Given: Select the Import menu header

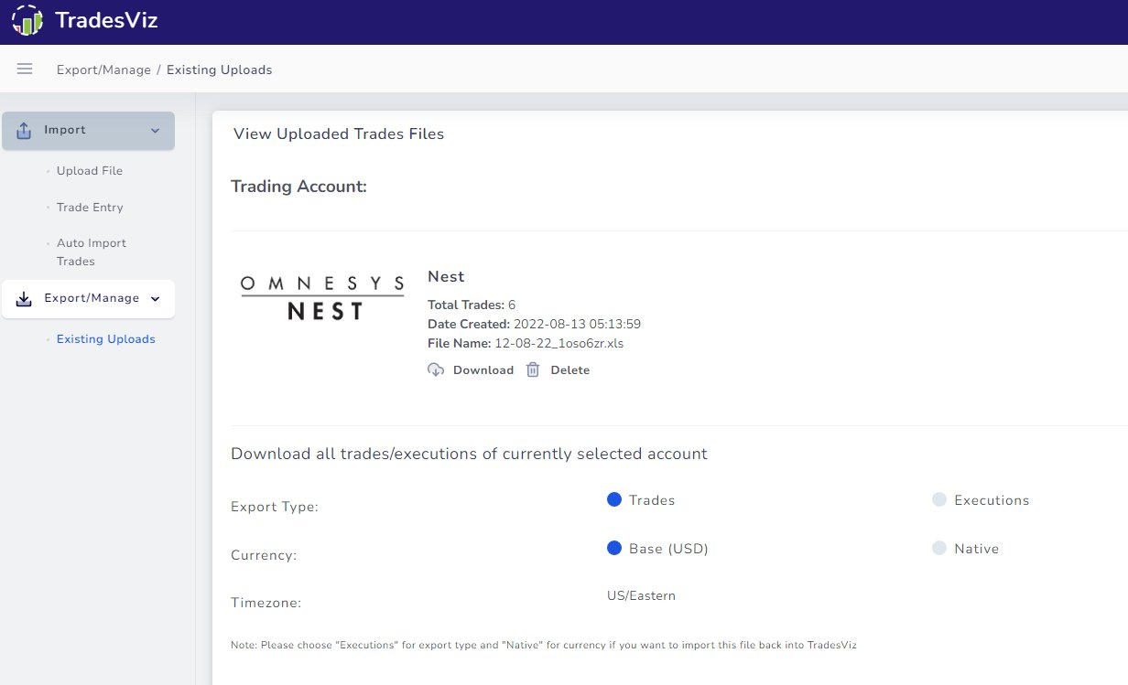Looking at the screenshot, I should 88,131.
